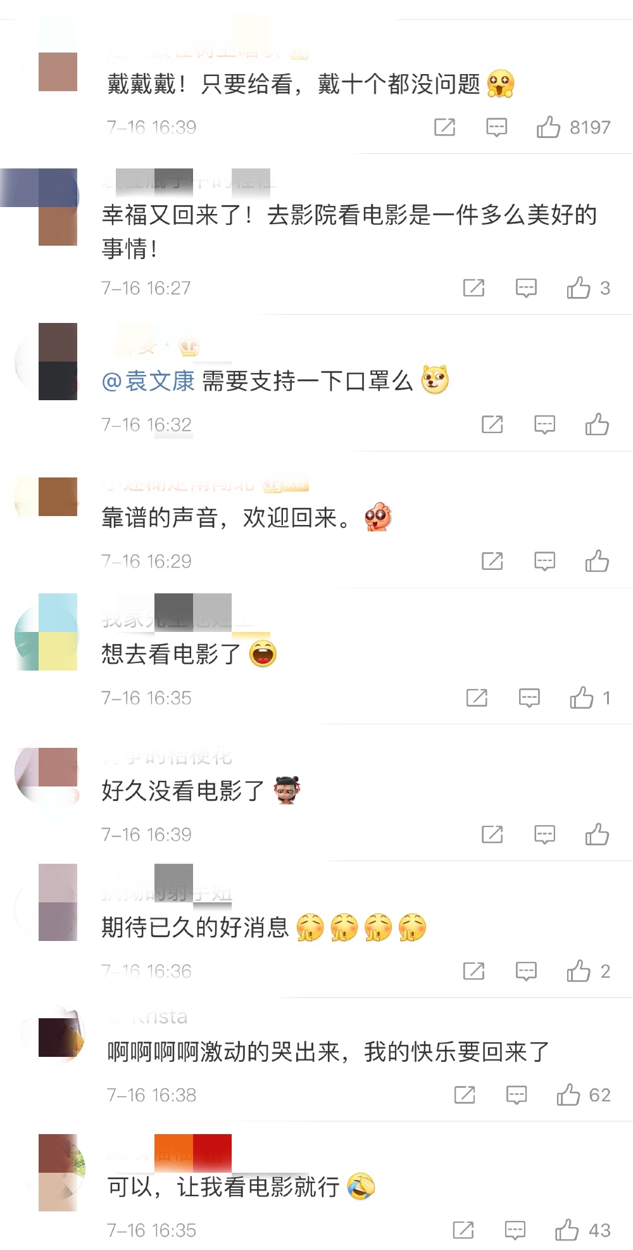Repost the 戴戴戴 comment via share icon
Viewport: 633px width, 1250px height.
tap(445, 127)
